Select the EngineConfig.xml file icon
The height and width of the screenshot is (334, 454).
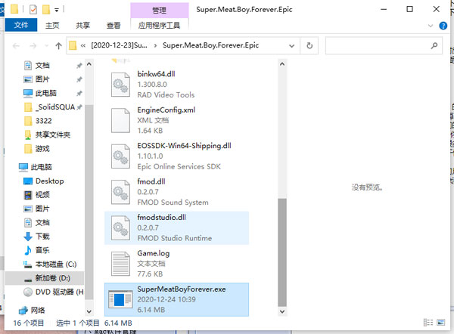[x=120, y=120]
